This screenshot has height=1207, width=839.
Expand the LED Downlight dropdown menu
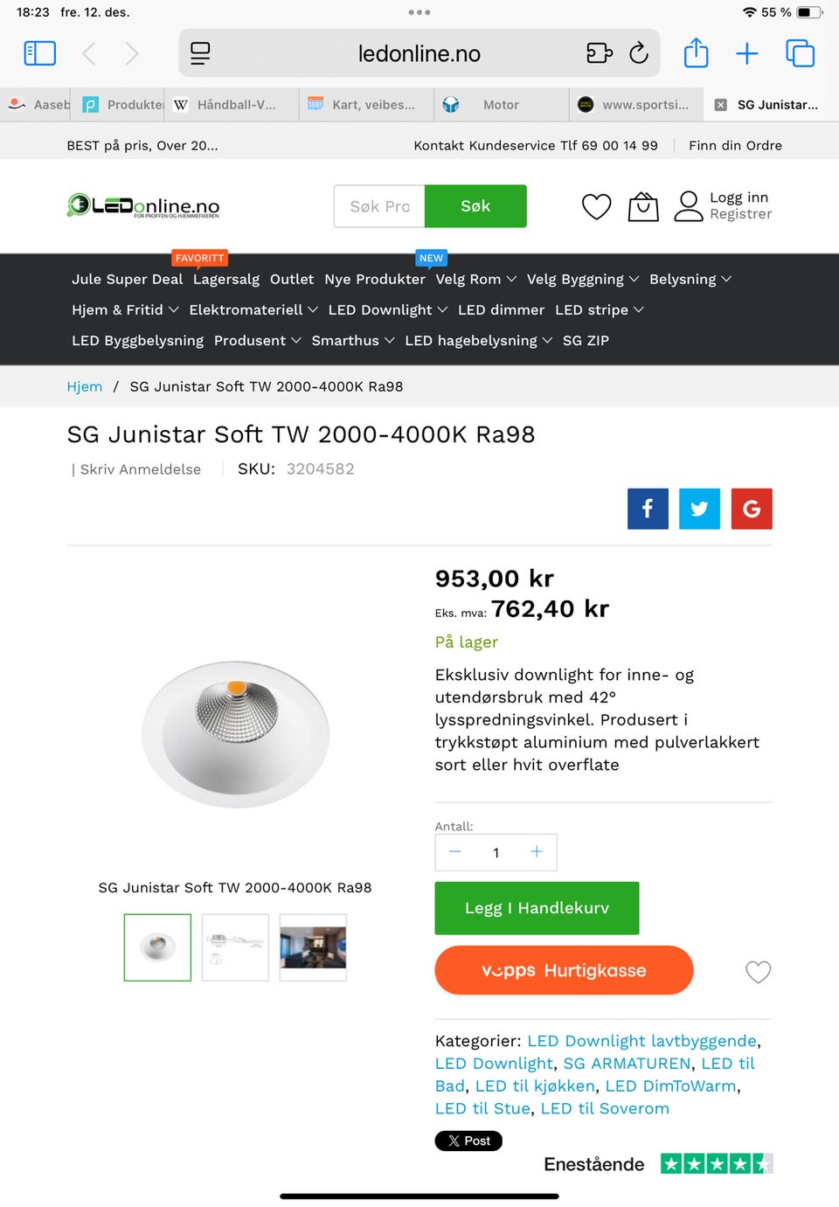click(387, 309)
